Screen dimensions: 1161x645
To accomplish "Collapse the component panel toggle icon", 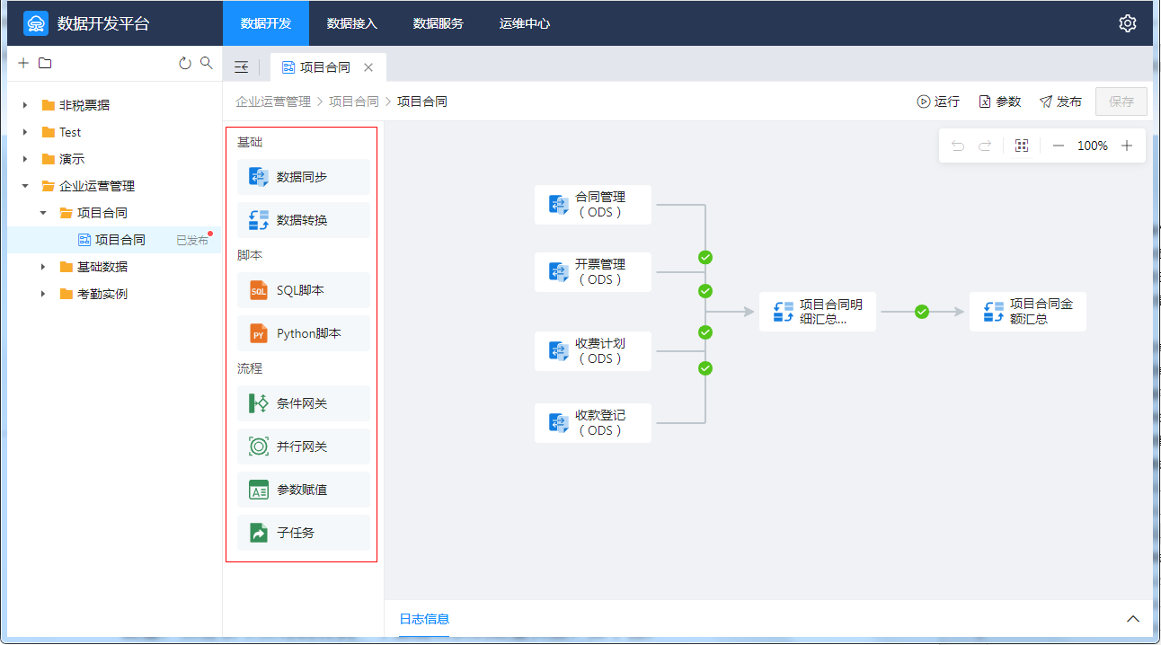I will 241,67.
